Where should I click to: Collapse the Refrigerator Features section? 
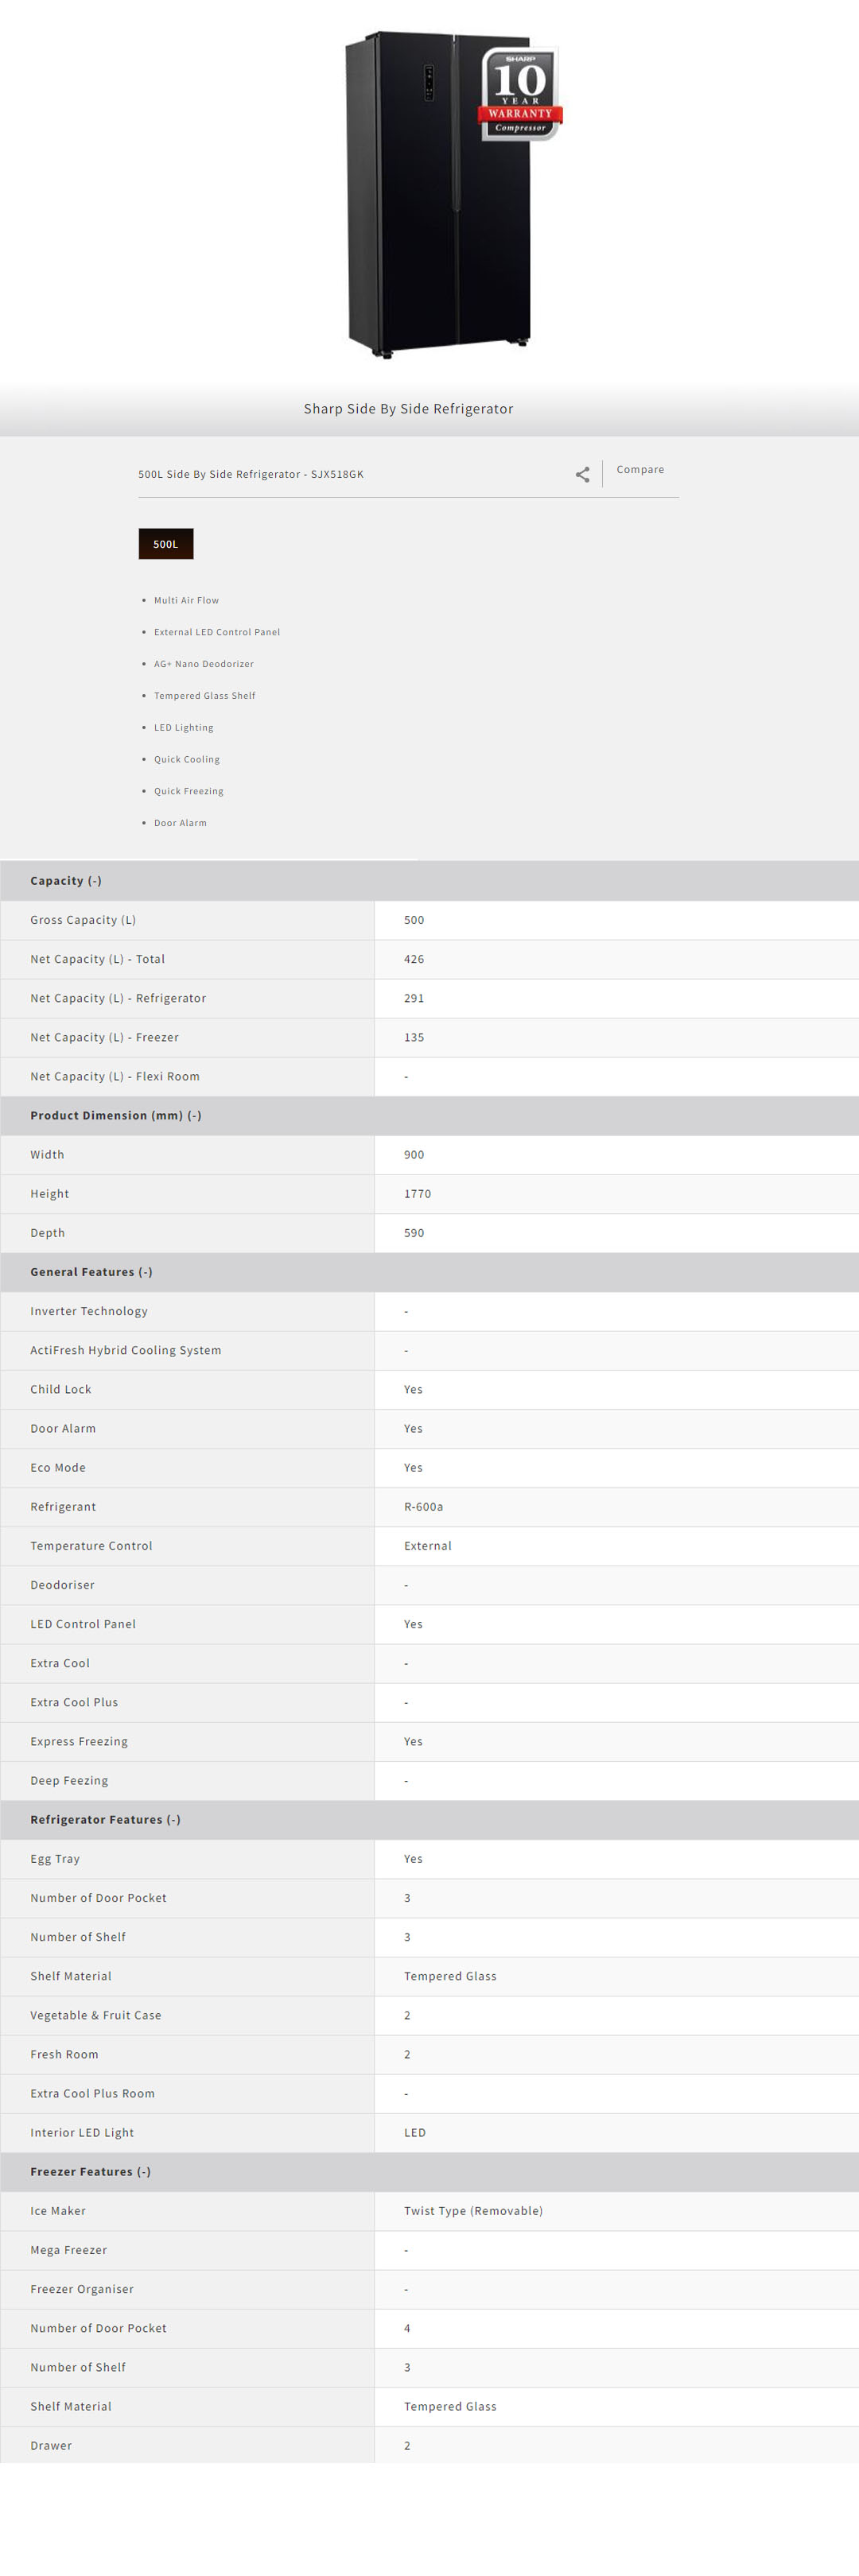coord(106,1819)
